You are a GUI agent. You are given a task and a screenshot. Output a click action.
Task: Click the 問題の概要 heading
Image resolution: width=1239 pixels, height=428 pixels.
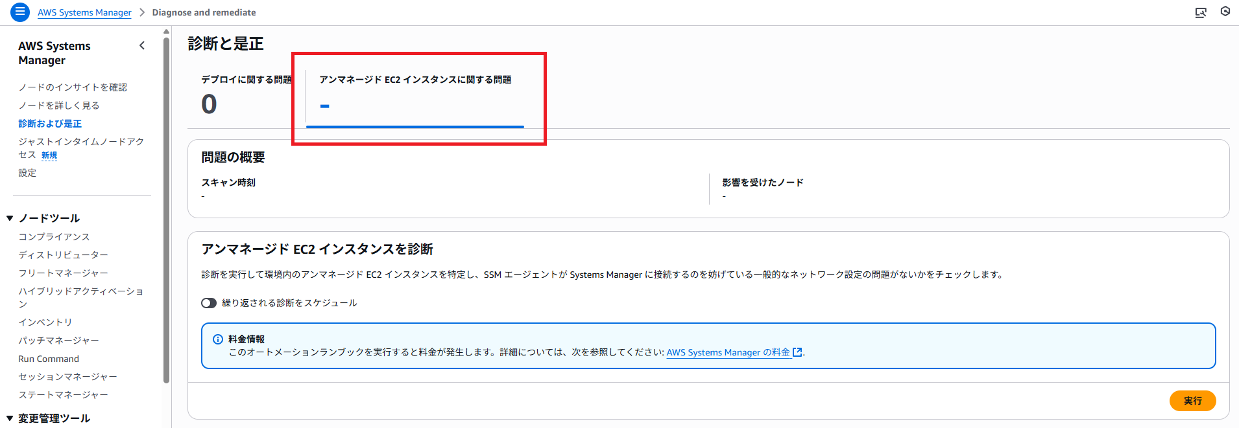click(233, 157)
